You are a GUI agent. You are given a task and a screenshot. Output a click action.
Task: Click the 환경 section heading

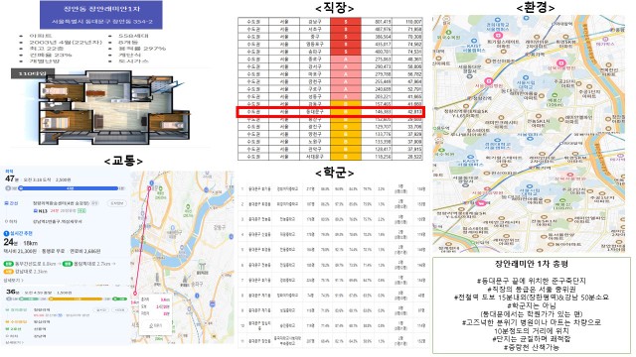[x=536, y=8]
